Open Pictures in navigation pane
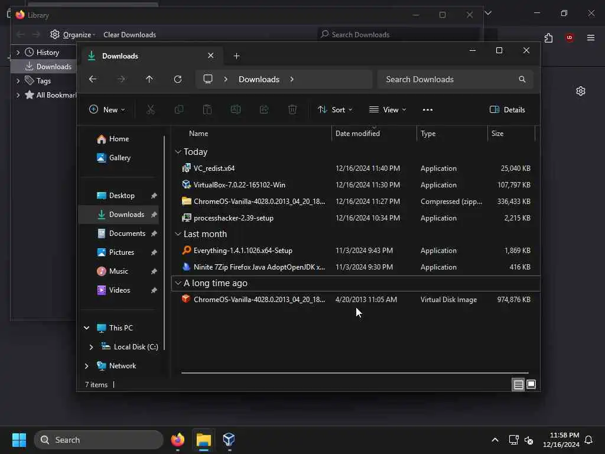This screenshot has height=454, width=605. [122, 252]
